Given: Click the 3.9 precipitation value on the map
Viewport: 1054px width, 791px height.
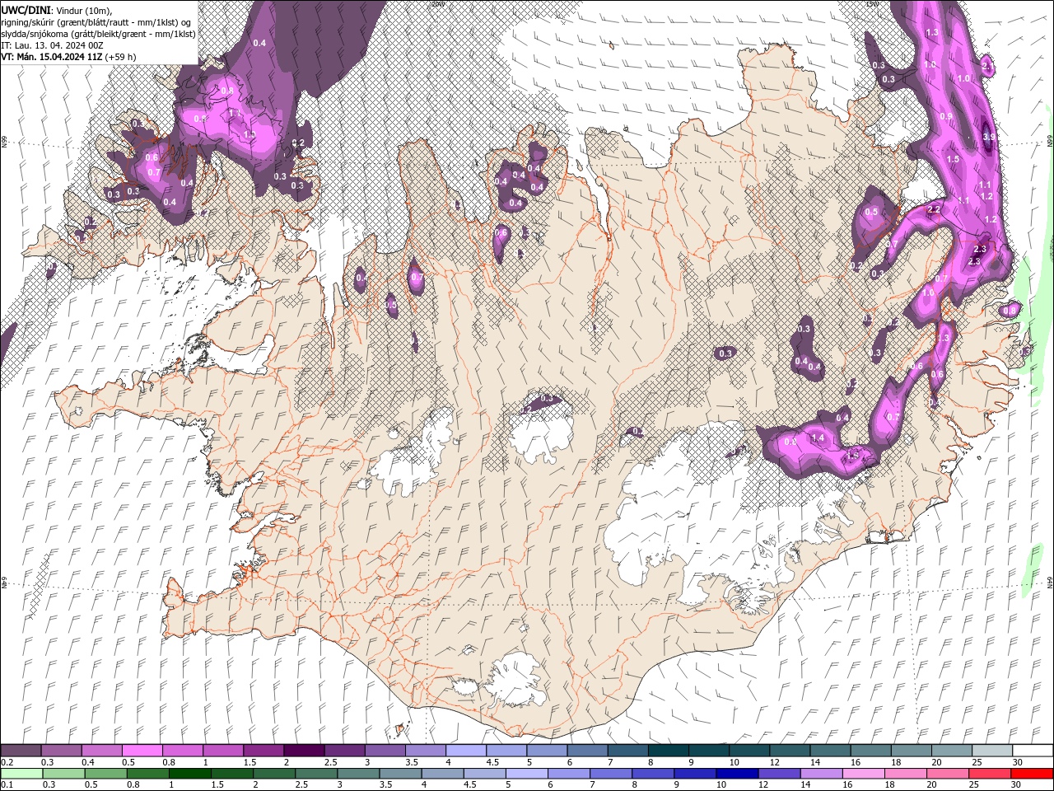Looking at the screenshot, I should [990, 138].
